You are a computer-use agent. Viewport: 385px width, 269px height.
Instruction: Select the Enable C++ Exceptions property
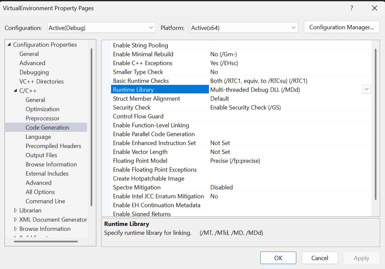pyautogui.click(x=241, y=63)
